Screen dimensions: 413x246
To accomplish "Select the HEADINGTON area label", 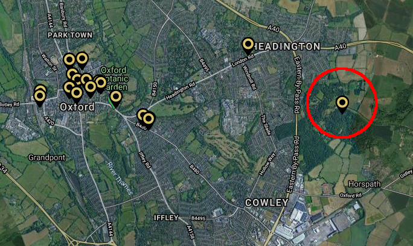I will pos(286,46).
